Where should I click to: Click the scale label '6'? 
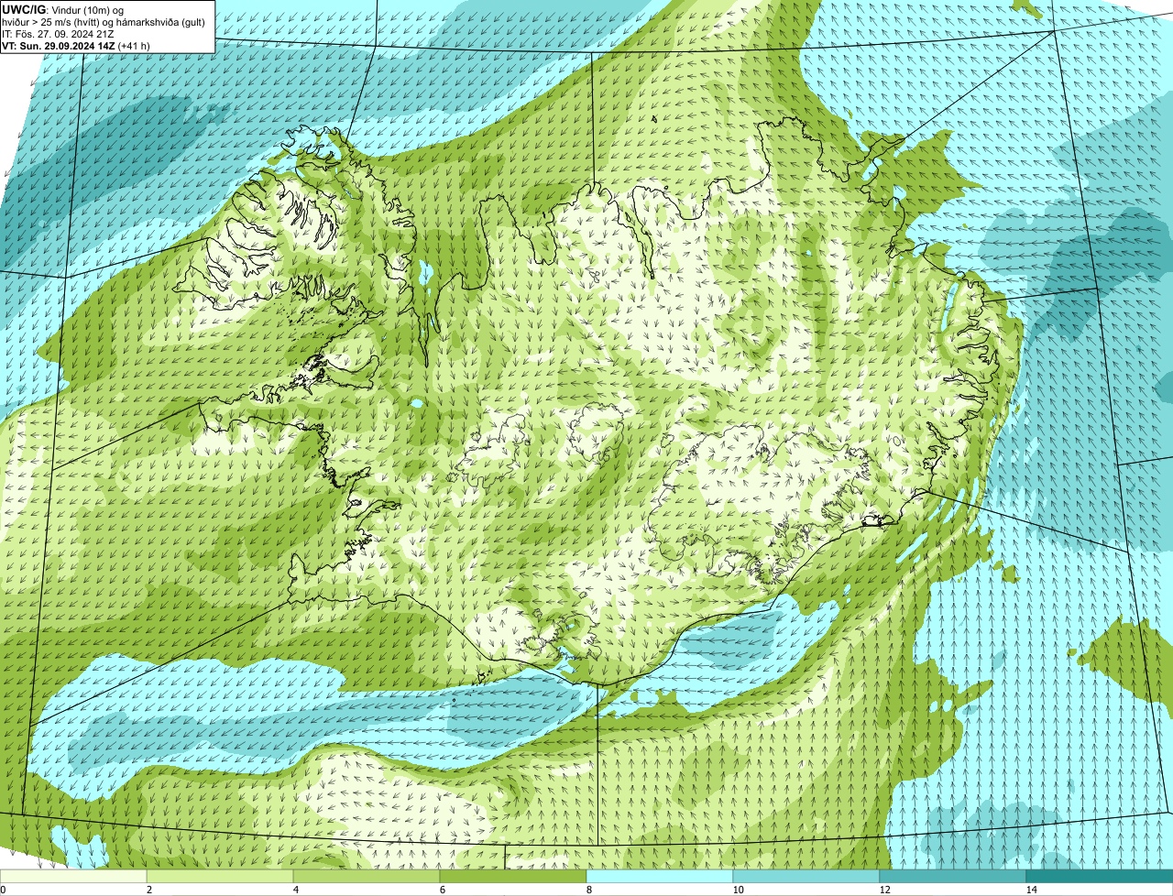tap(442, 890)
